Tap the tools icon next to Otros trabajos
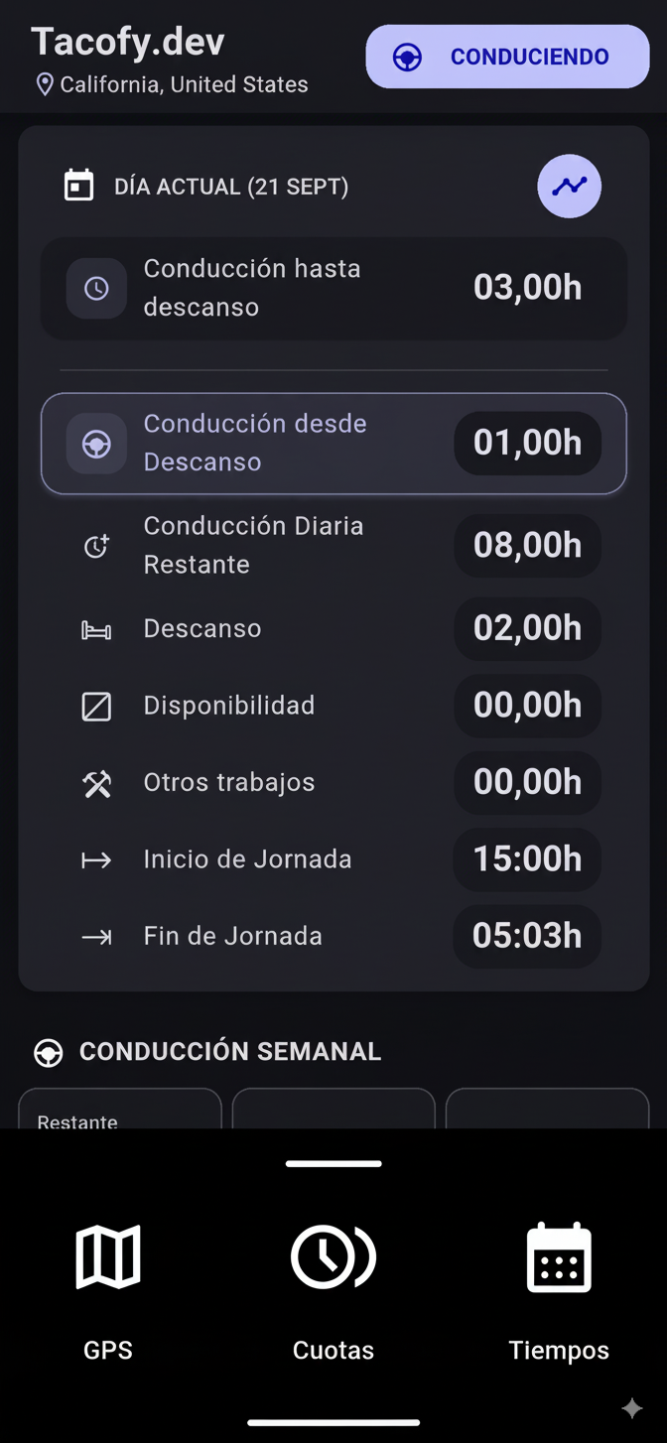 [x=96, y=782]
